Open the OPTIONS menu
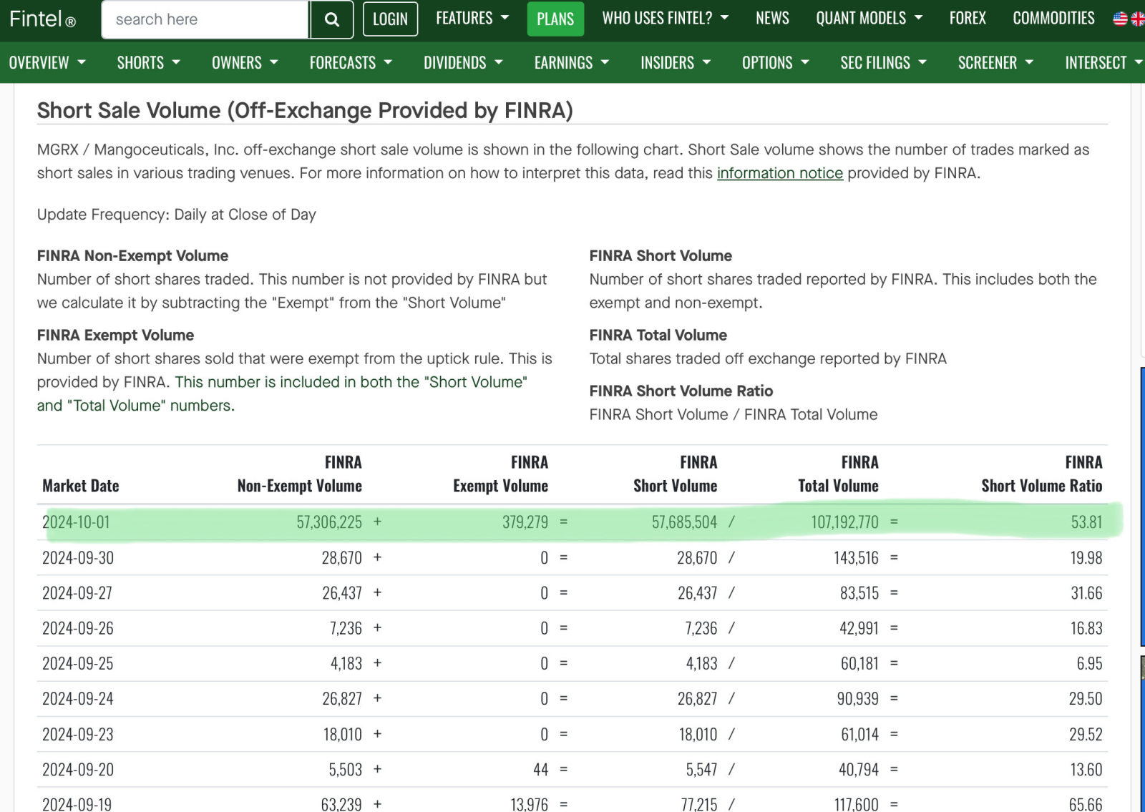The height and width of the screenshot is (812, 1145). tap(776, 62)
